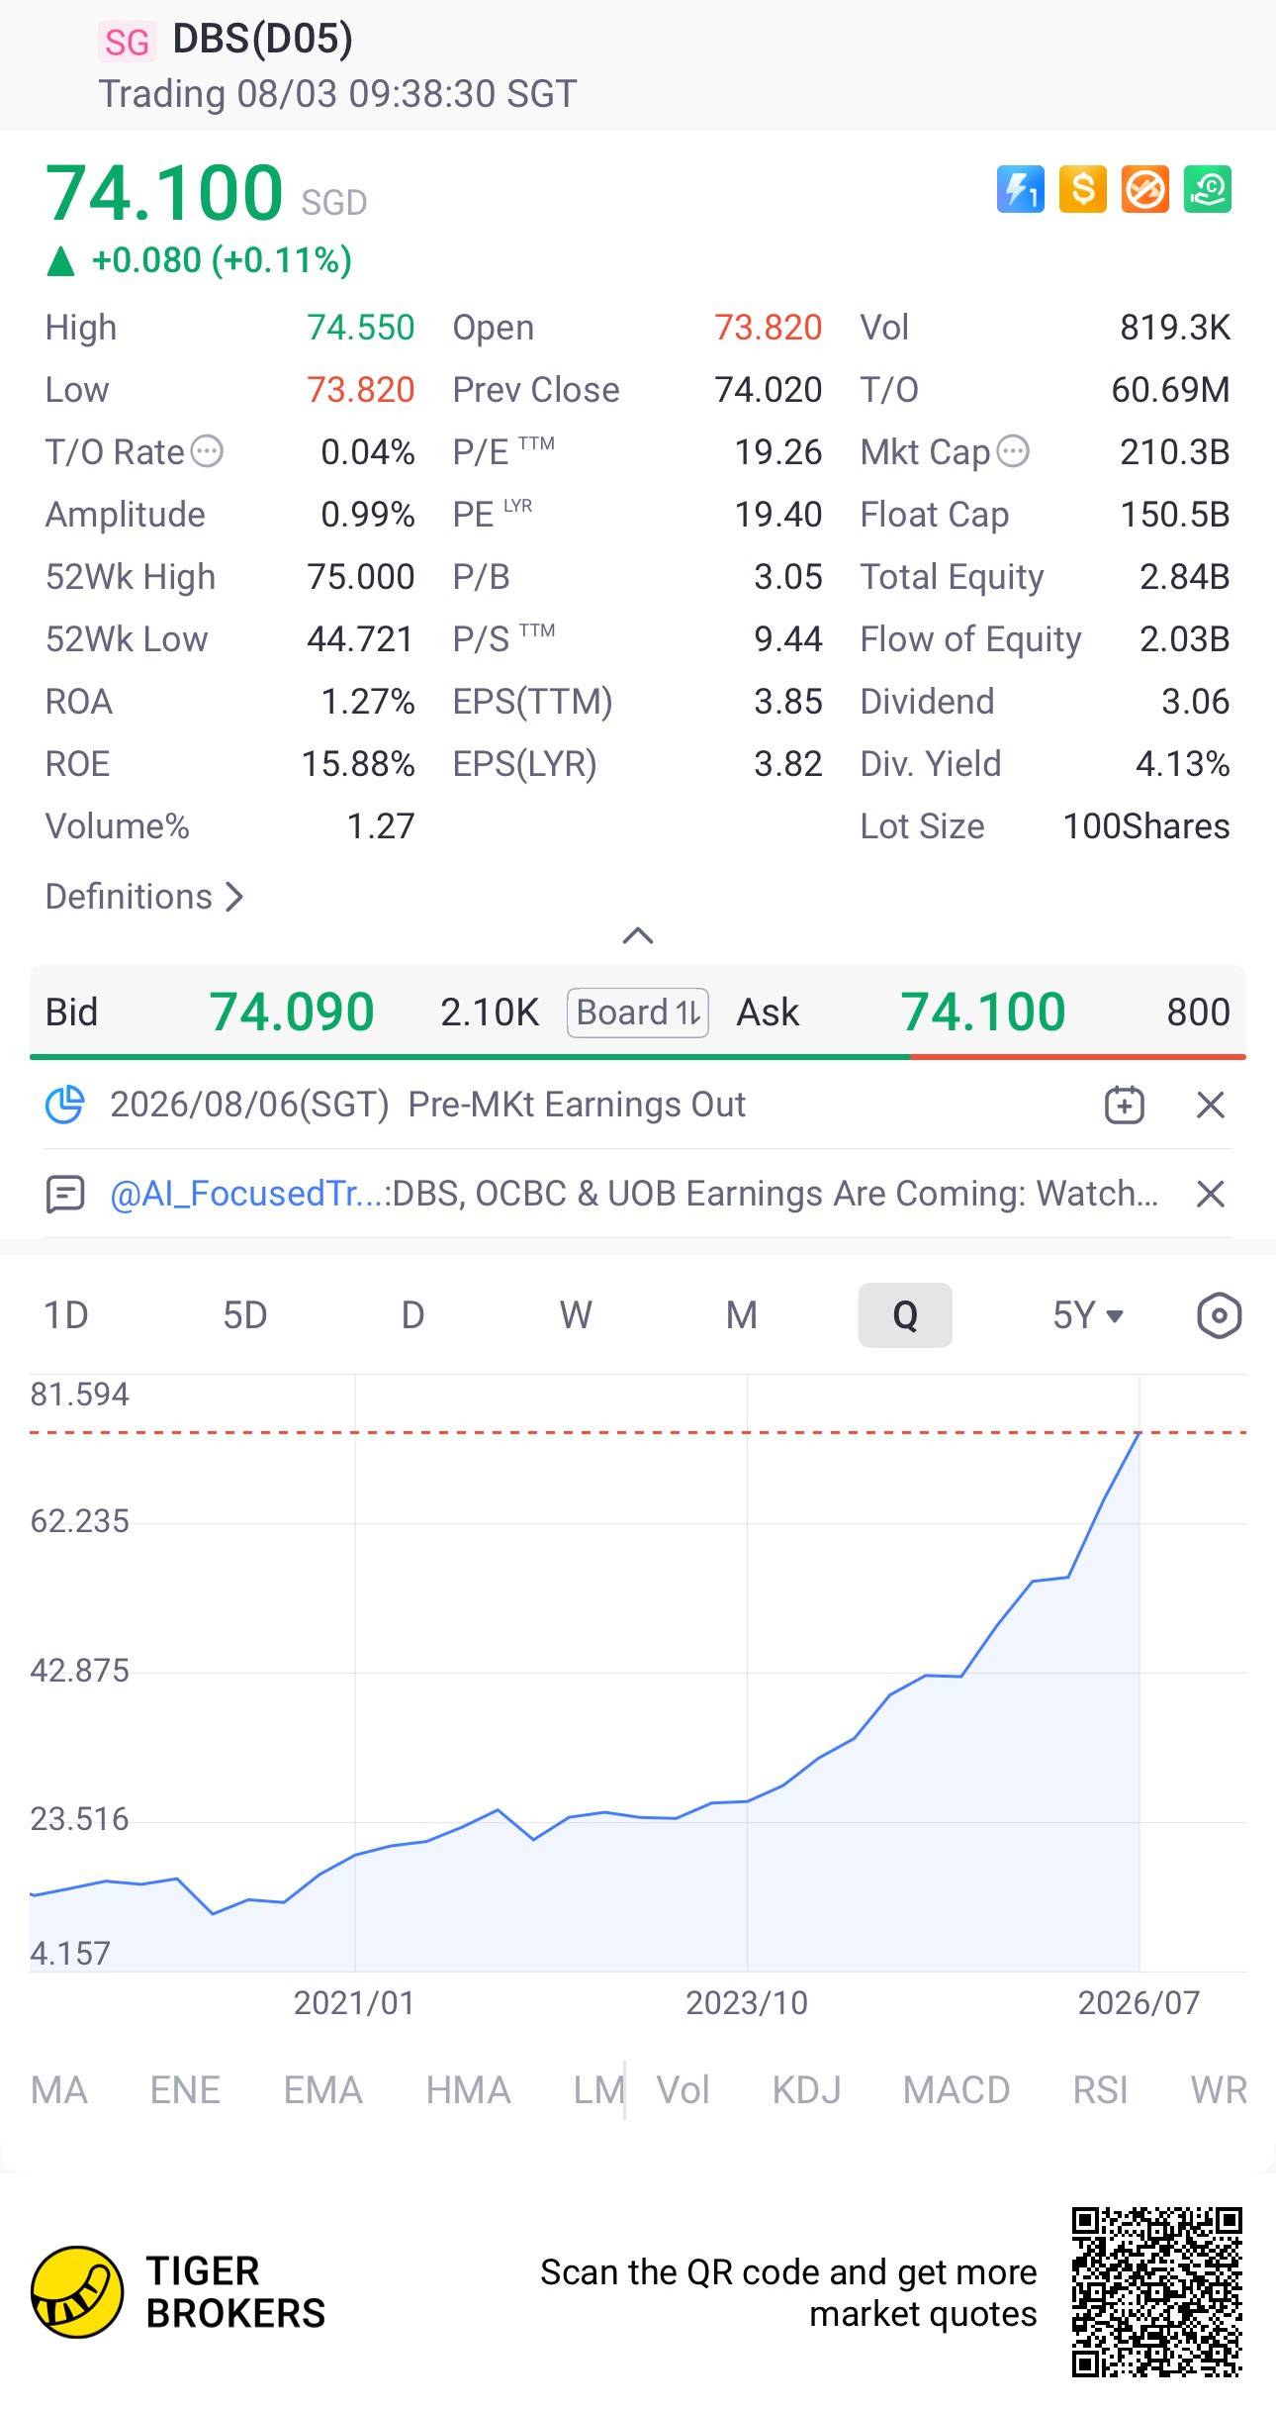The width and height of the screenshot is (1276, 2411).
Task: Tap the ask size 800
Action: point(1199,1013)
